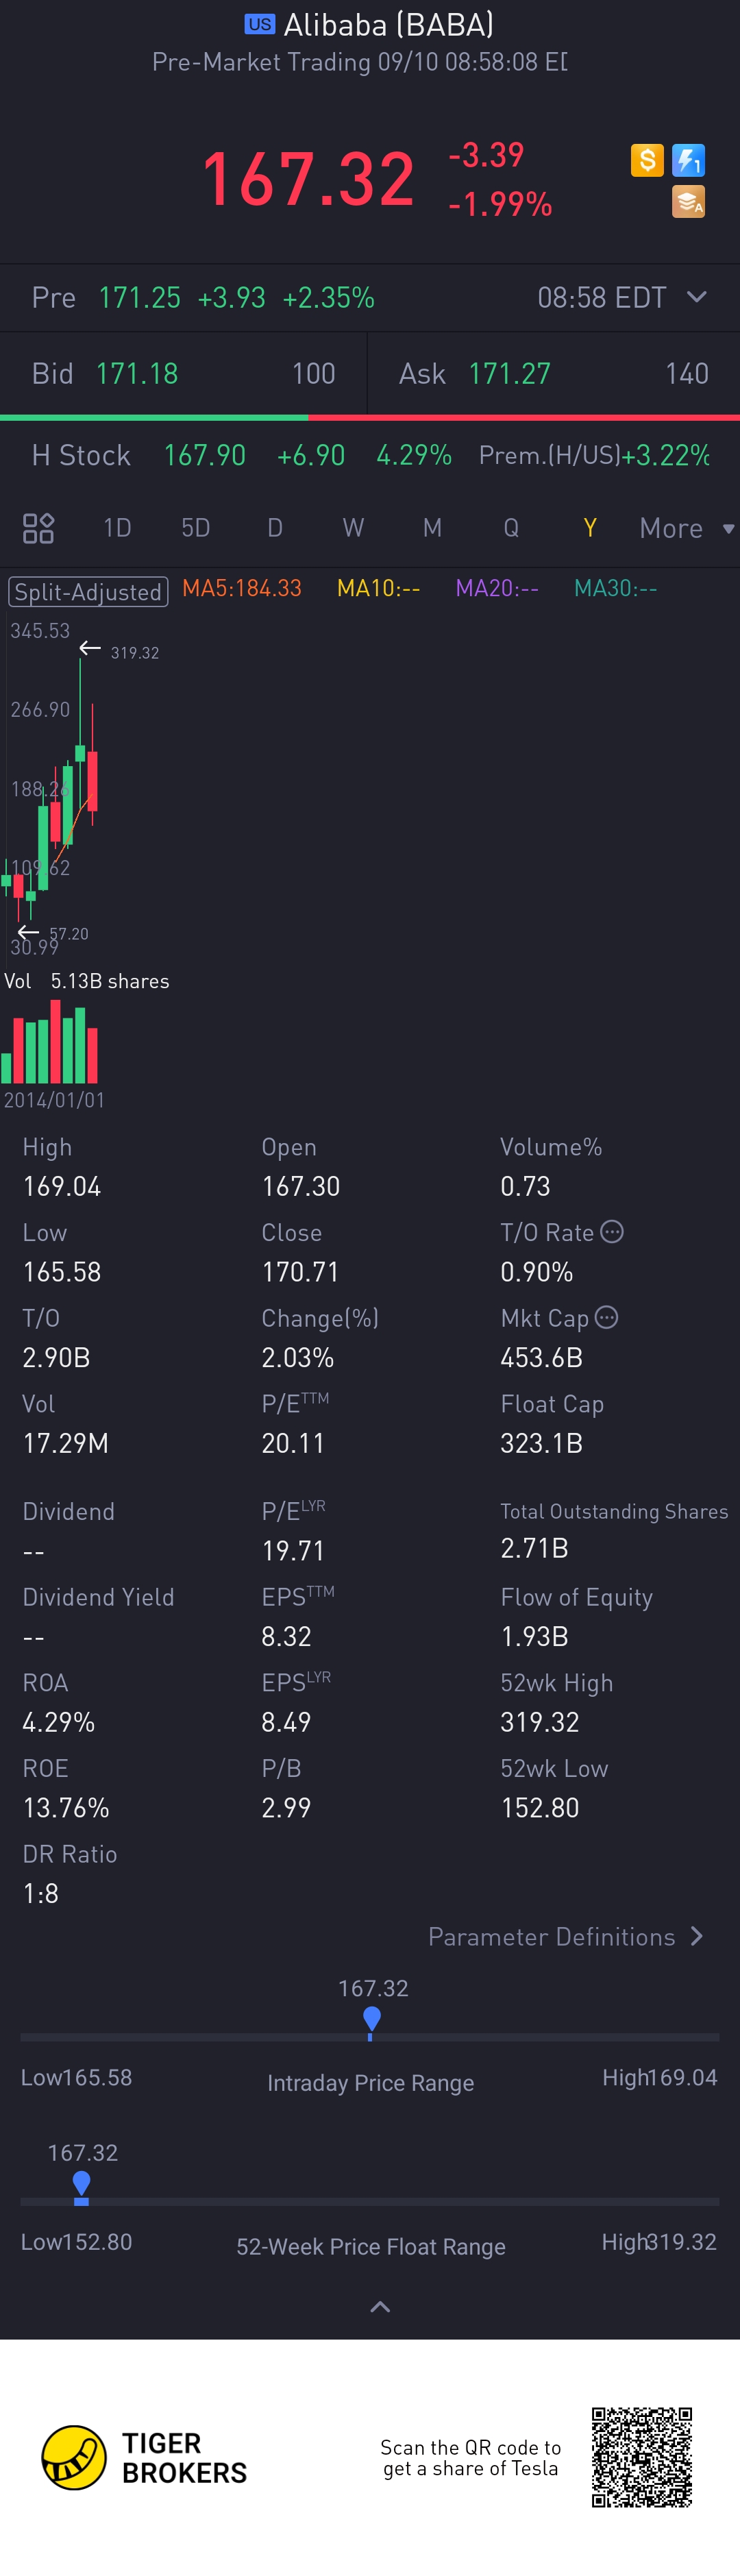Toggle the MA10 indicator label
The image size is (740, 2576).
378,589
